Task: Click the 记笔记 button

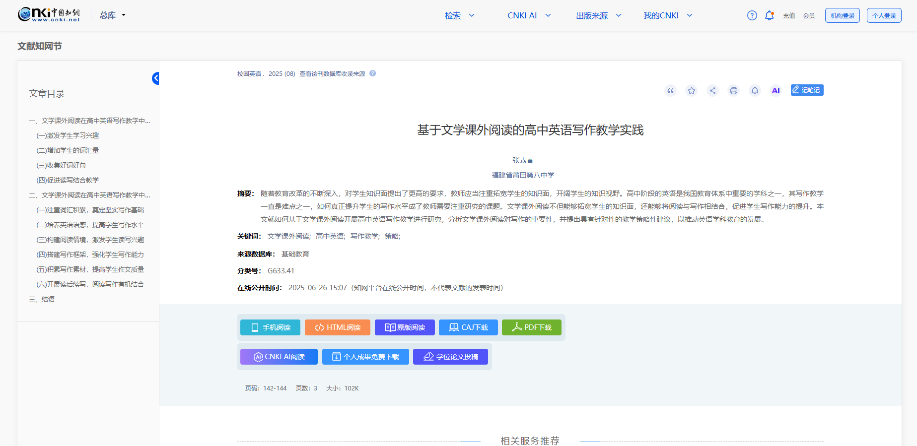Action: coord(807,90)
